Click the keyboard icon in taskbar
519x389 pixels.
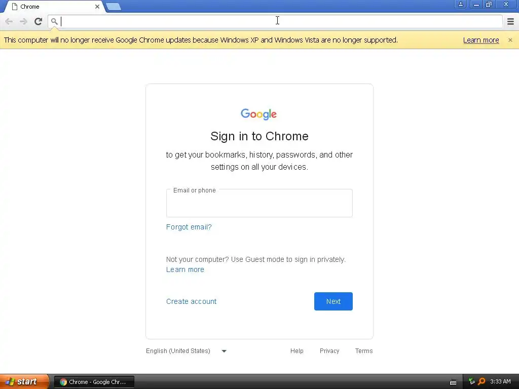click(x=453, y=382)
